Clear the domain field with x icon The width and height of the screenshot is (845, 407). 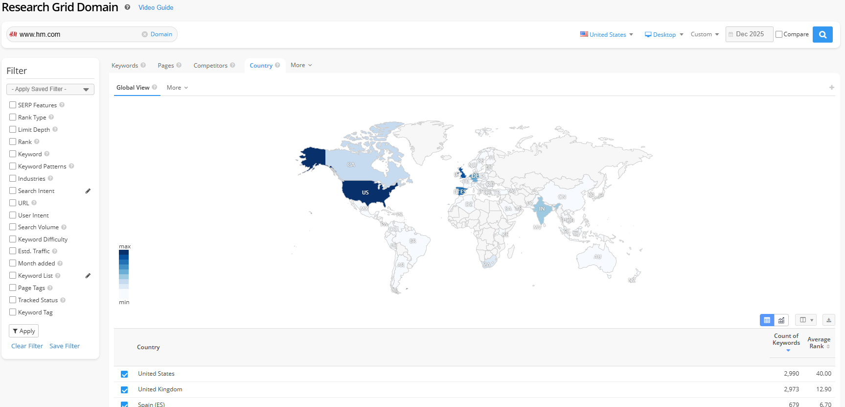[x=144, y=34]
